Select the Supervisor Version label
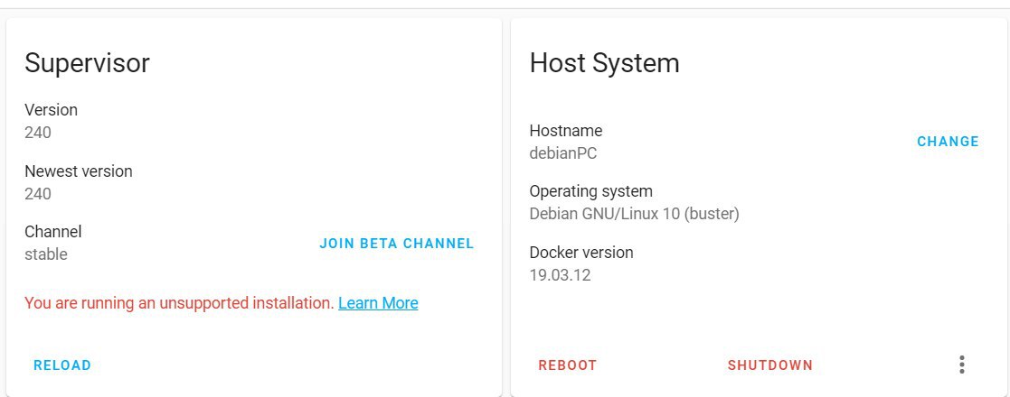 (x=51, y=110)
